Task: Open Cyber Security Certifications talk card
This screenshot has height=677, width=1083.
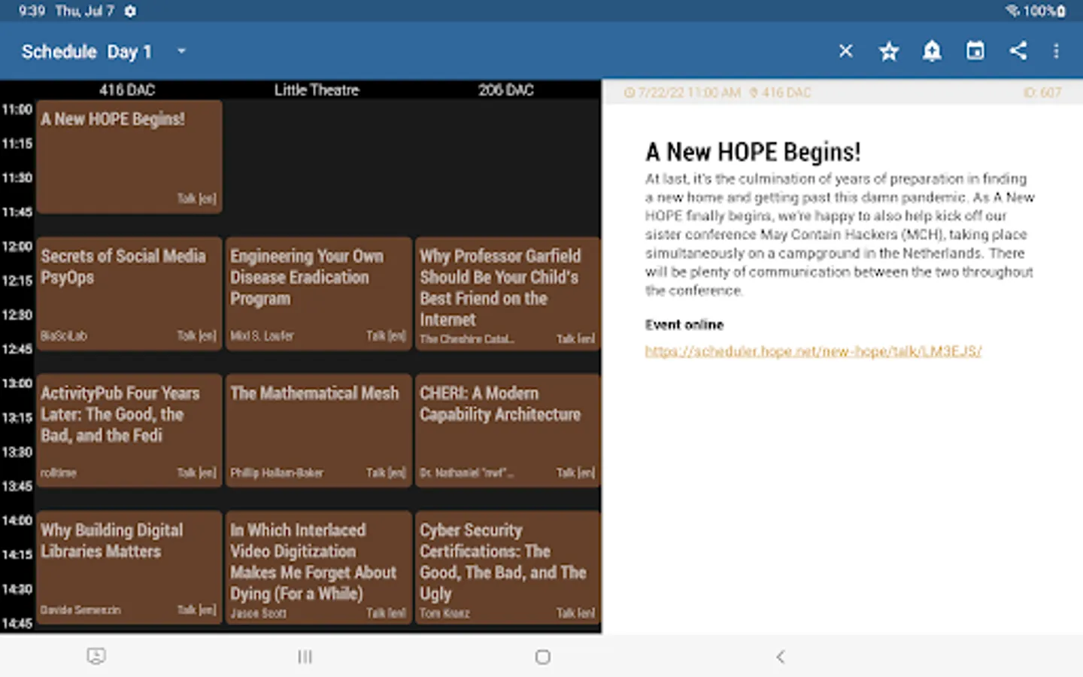Action: 508,567
